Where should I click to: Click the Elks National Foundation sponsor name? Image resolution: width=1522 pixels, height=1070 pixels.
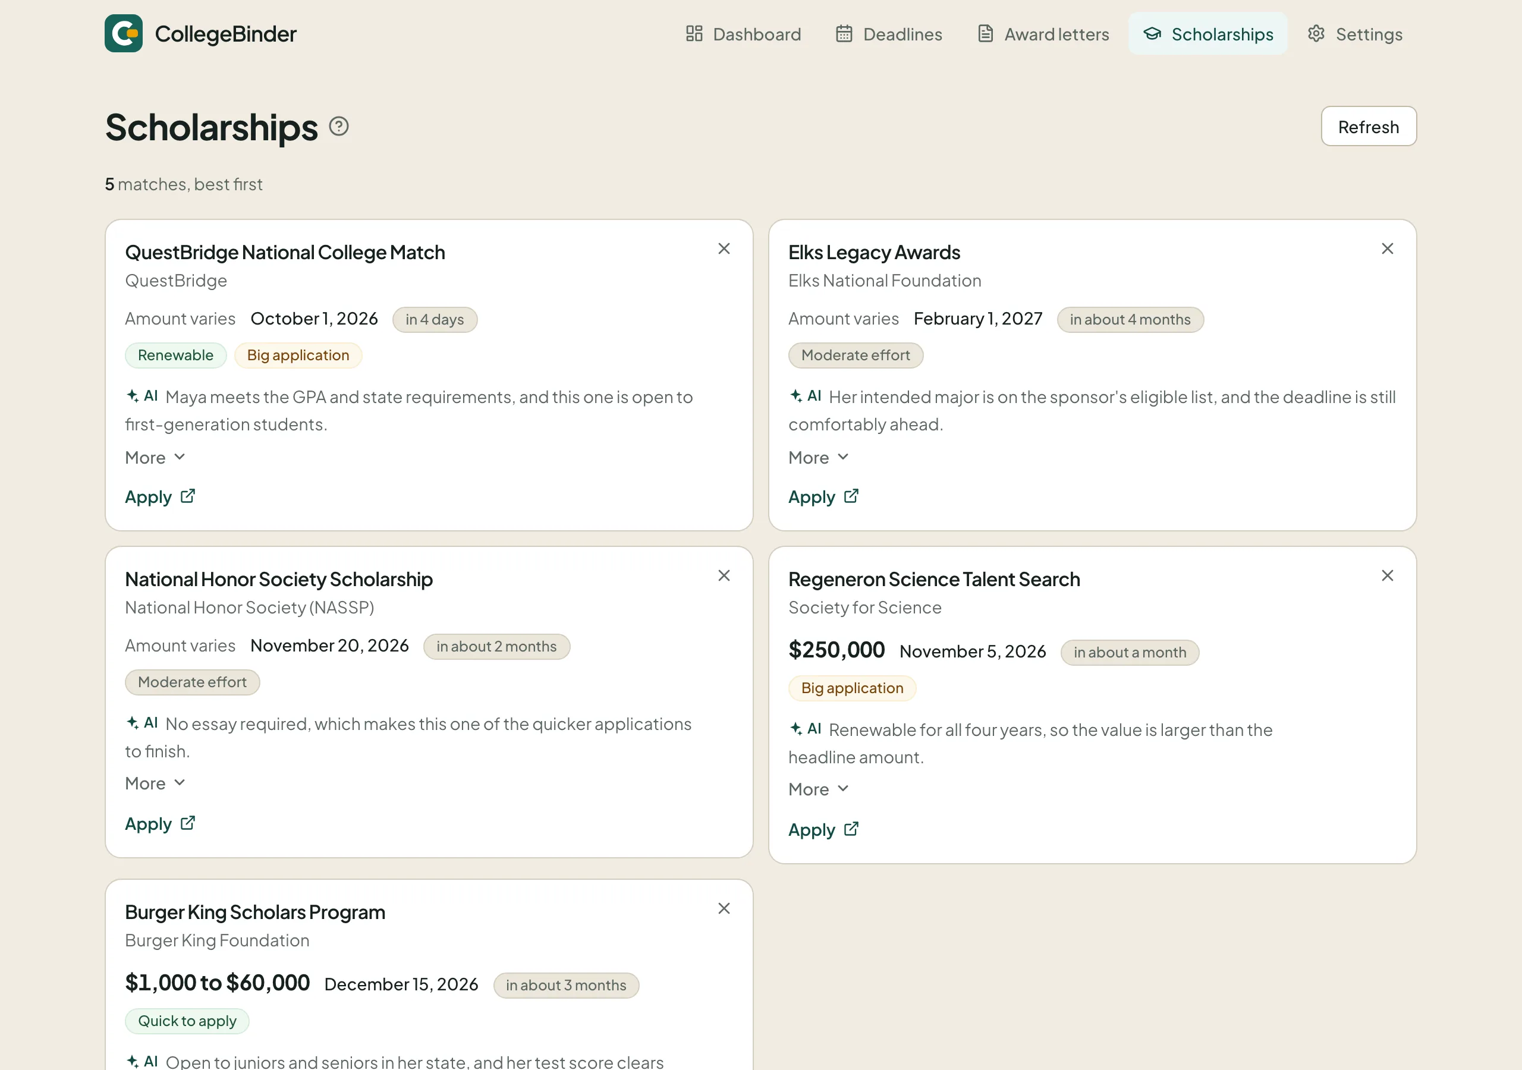(885, 281)
